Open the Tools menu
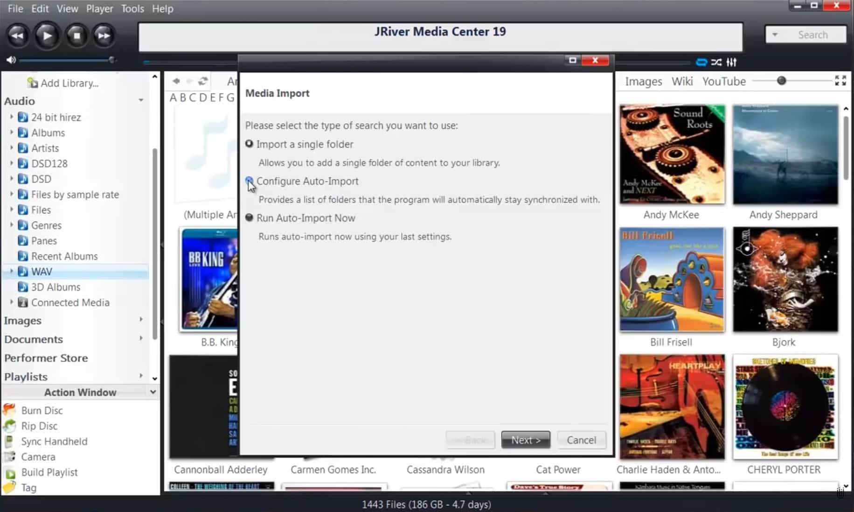This screenshot has width=854, height=512. tap(132, 8)
